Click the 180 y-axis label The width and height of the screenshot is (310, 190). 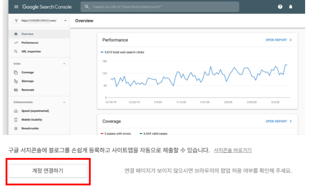(104, 61)
